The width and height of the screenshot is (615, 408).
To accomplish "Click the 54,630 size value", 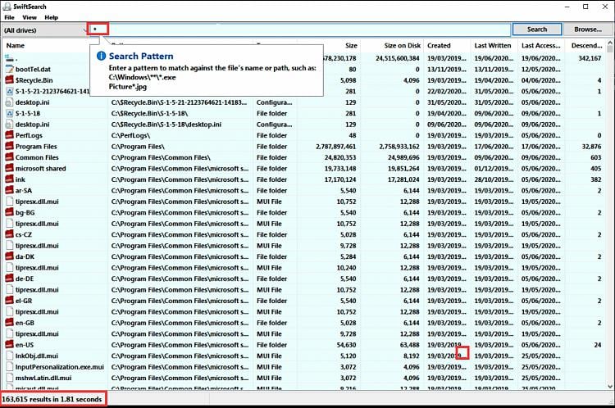I will [346, 345].
